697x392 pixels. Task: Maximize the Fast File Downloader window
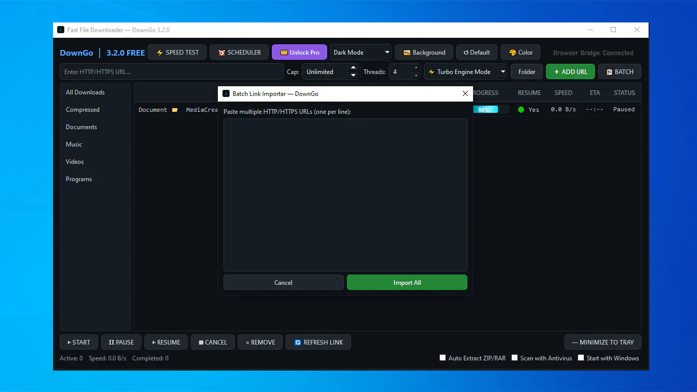coord(613,30)
